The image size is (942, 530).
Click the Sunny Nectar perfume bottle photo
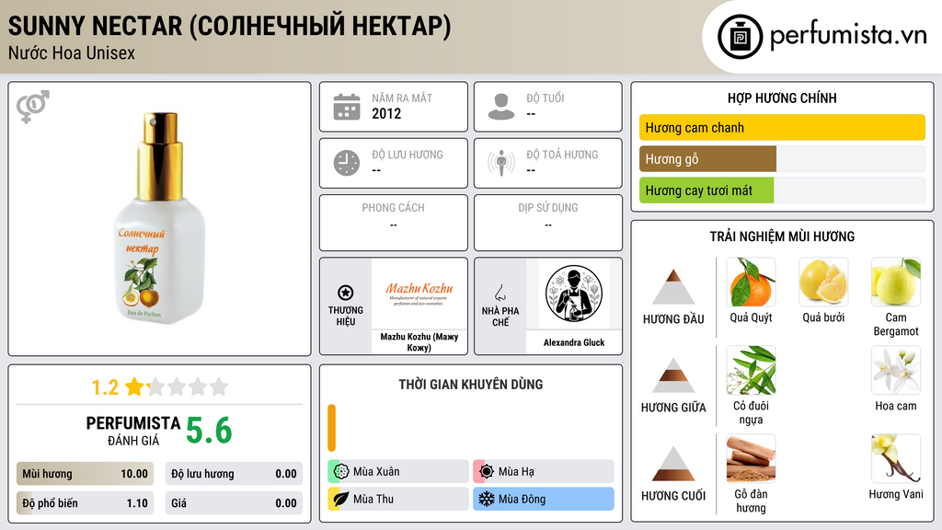(160, 217)
